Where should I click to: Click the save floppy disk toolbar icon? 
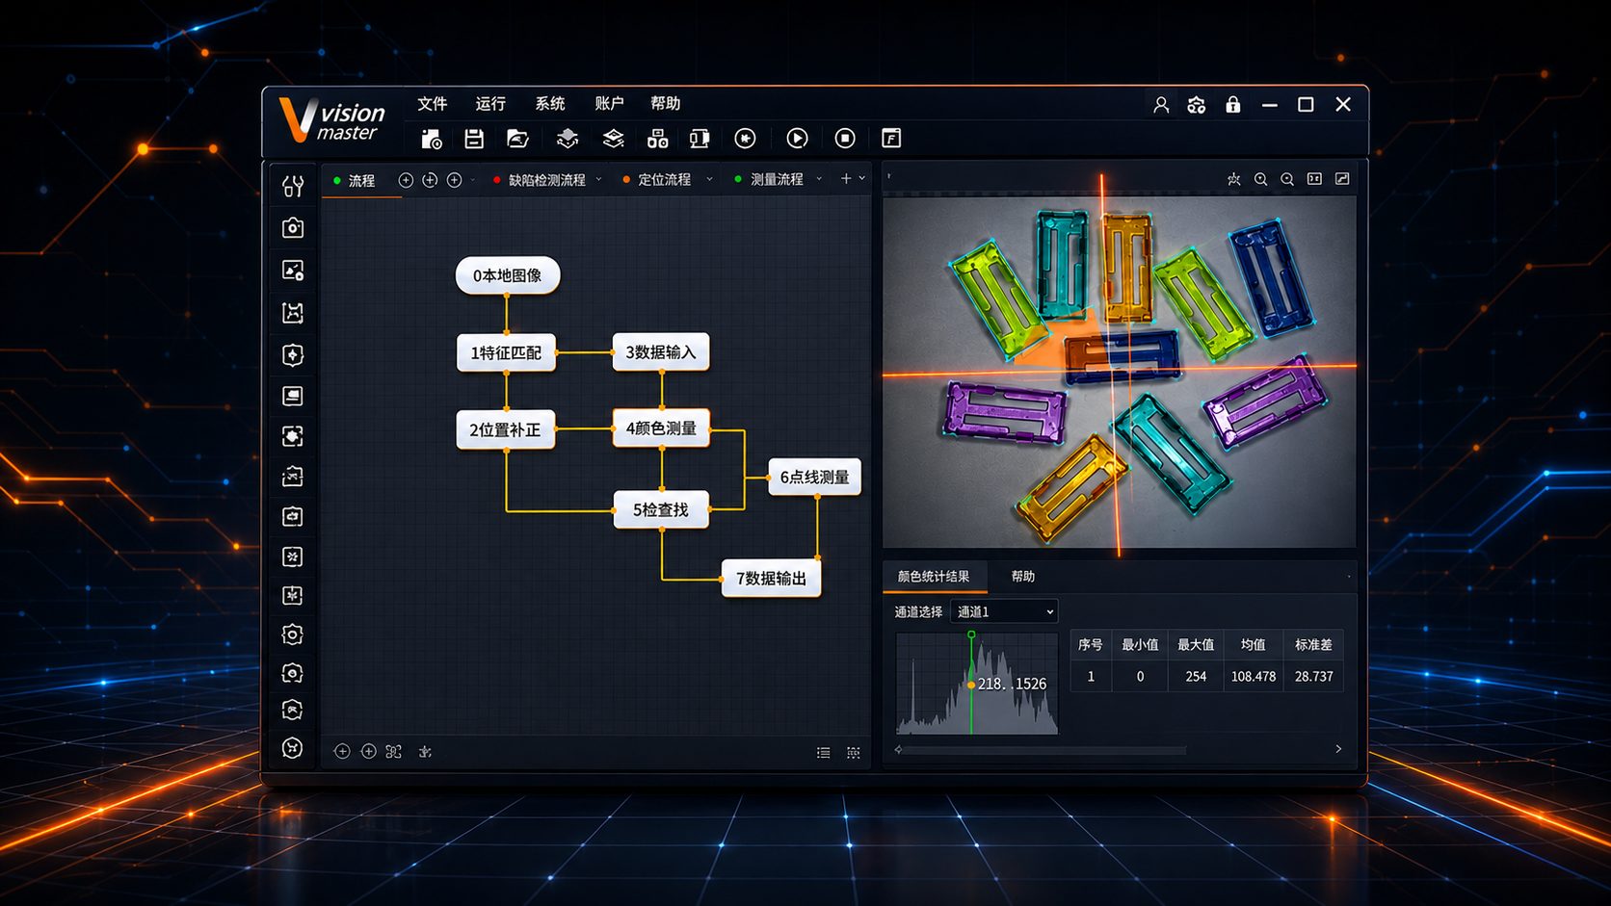pyautogui.click(x=473, y=139)
